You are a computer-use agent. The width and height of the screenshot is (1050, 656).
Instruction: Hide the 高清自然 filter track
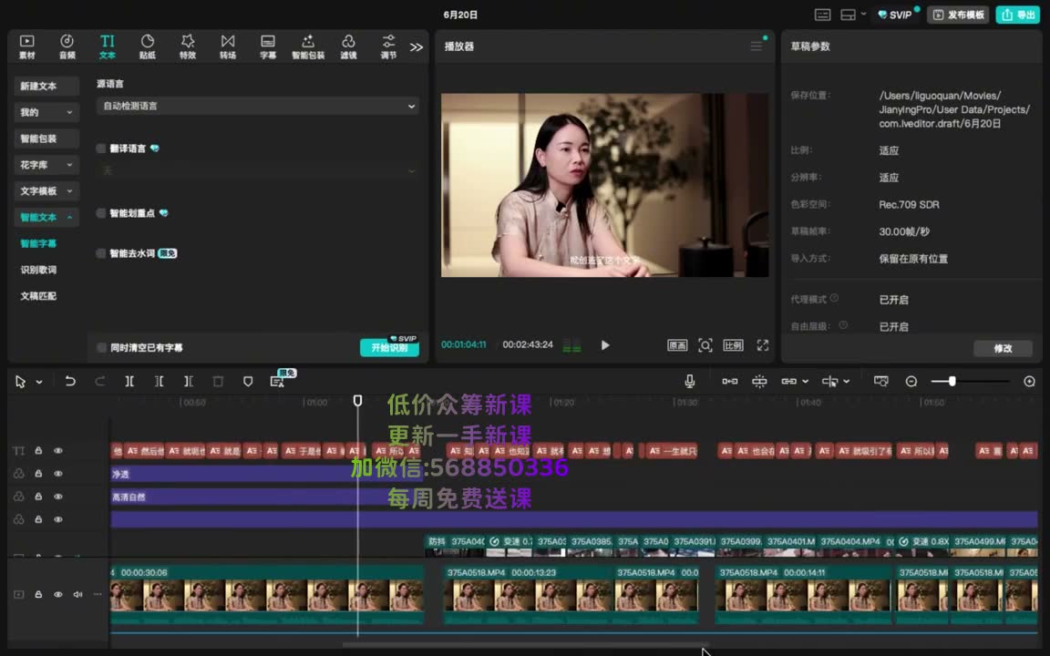[58, 497]
